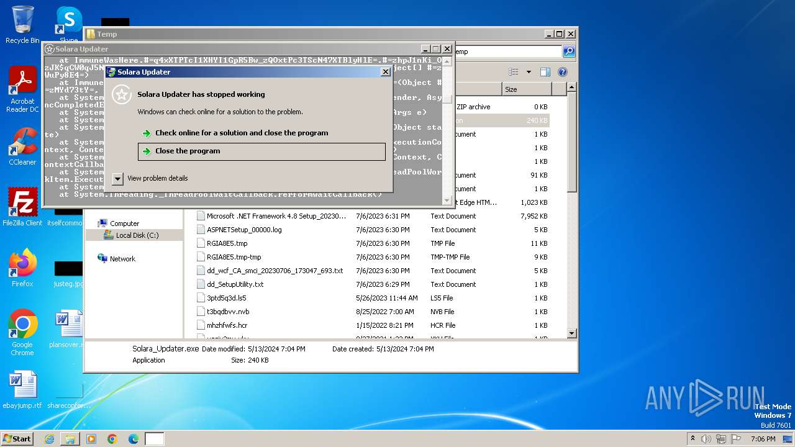
Task: Open Internet Explorer in taskbar
Action: click(49, 439)
